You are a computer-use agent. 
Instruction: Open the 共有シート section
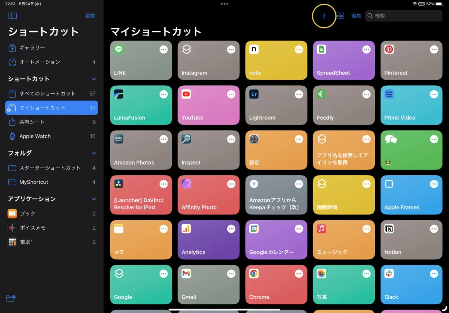click(x=31, y=122)
